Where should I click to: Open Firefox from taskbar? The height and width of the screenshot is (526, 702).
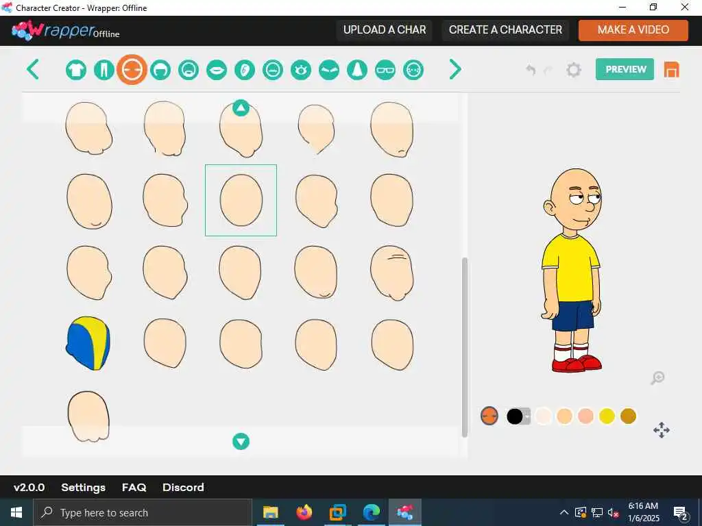[304, 512]
